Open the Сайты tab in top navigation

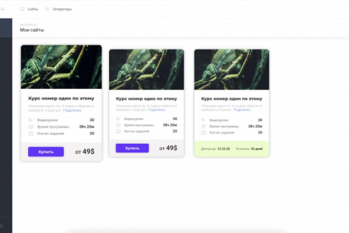click(x=32, y=9)
